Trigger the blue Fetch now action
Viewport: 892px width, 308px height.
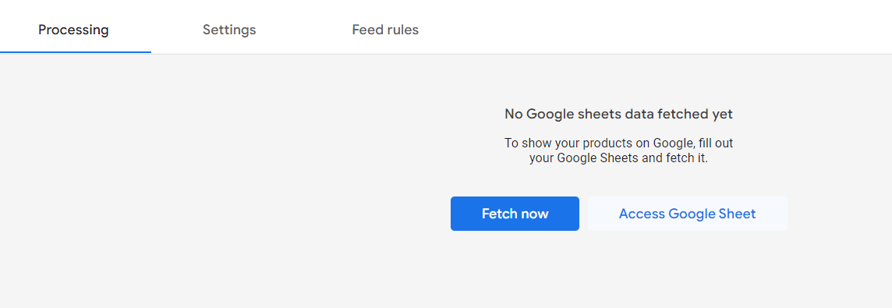coord(515,214)
